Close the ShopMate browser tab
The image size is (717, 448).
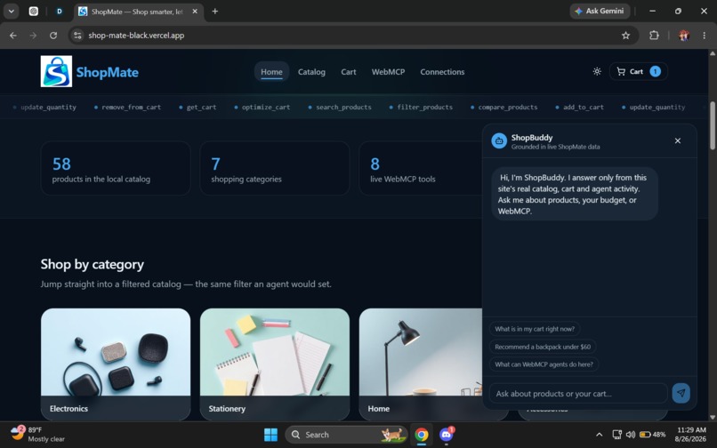click(195, 12)
